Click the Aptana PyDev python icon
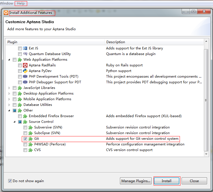The width and height of the screenshot is (213, 192). 25,71
